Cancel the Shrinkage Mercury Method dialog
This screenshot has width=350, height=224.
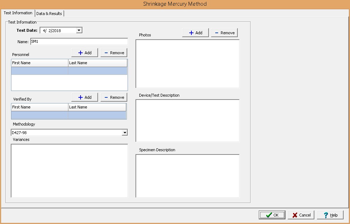coord(301,215)
